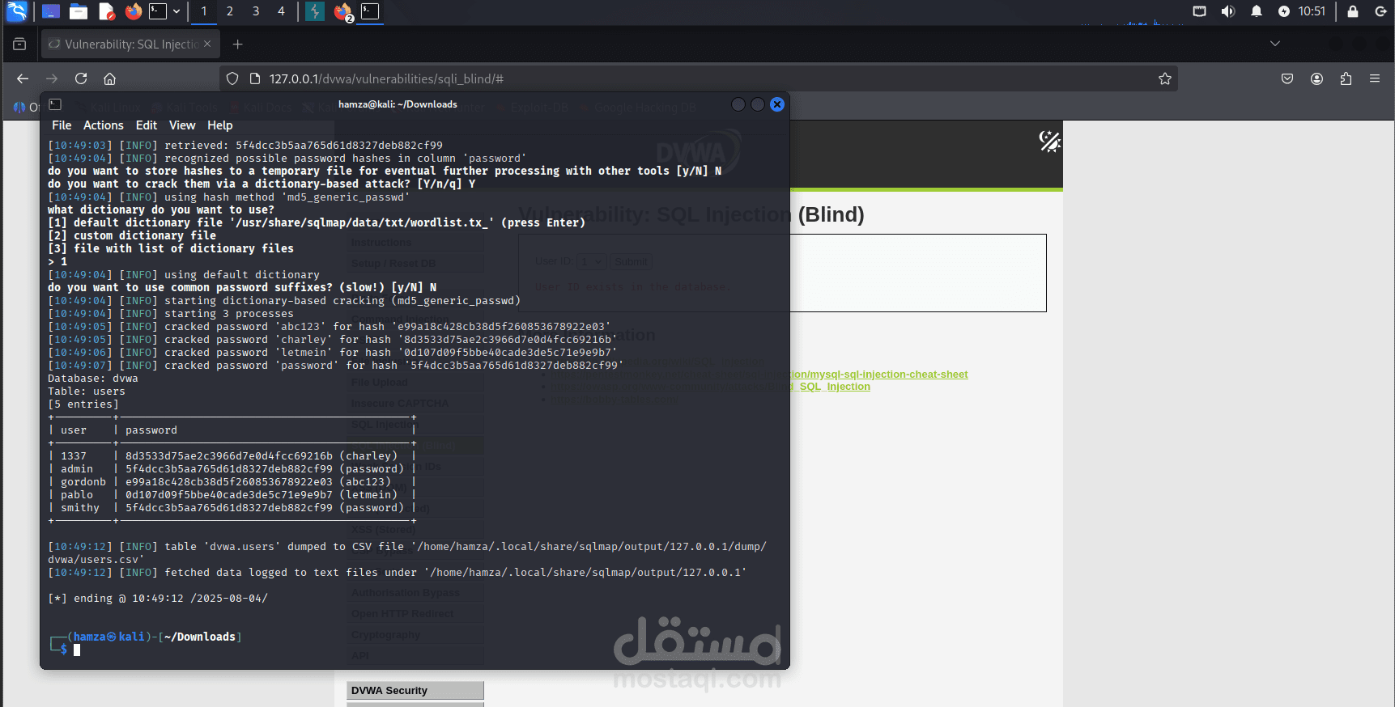The height and width of the screenshot is (707, 1395).
Task: Bookmark this page with the star
Action: coord(1165,78)
